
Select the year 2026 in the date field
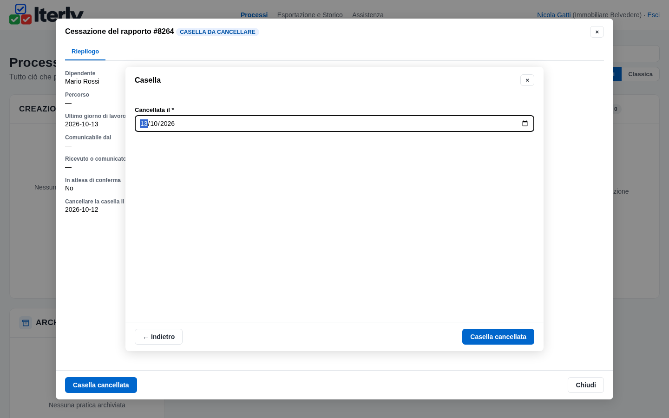click(x=167, y=124)
